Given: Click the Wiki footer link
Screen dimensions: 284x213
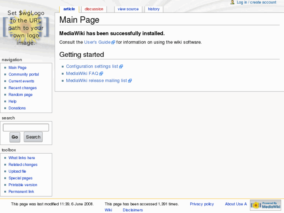Looking at the screenshot, I should tap(108, 210).
